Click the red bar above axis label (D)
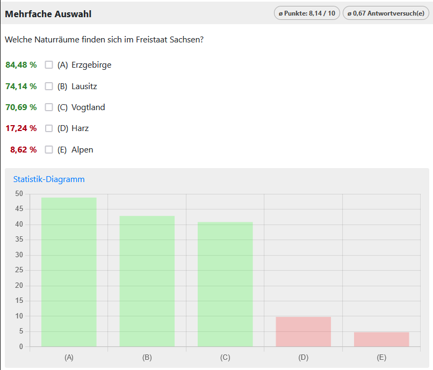 coord(303,331)
